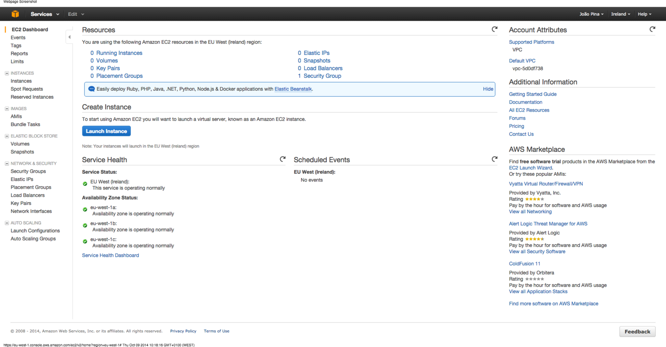Click the EU West (Ireland) green status icon

[x=85, y=184]
